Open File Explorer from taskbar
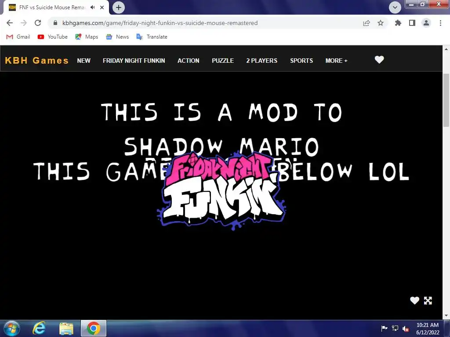 tap(66, 328)
